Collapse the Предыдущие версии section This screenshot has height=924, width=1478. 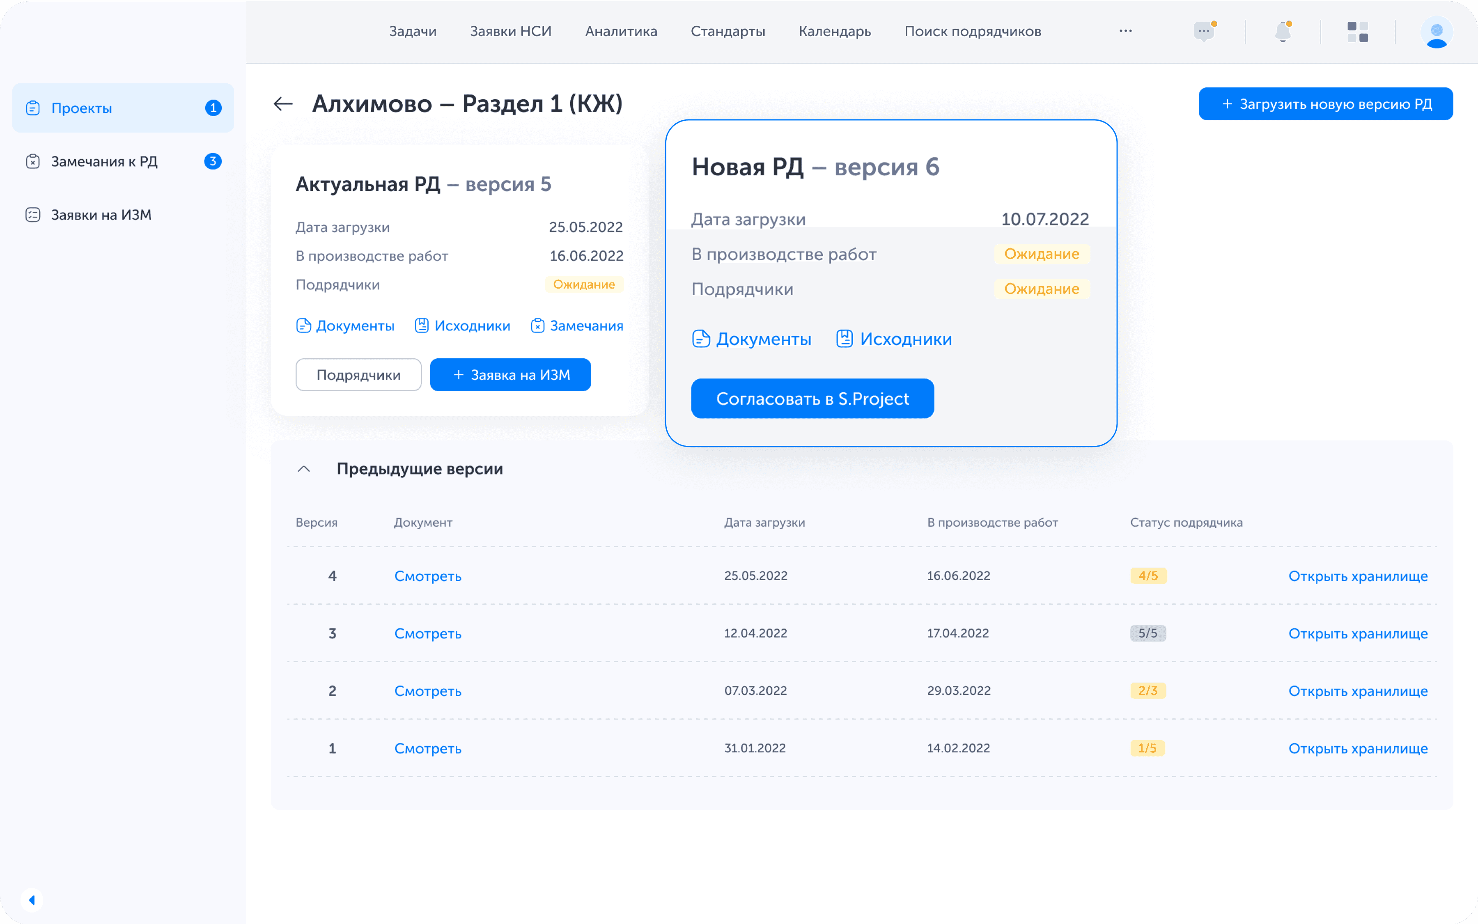[304, 469]
